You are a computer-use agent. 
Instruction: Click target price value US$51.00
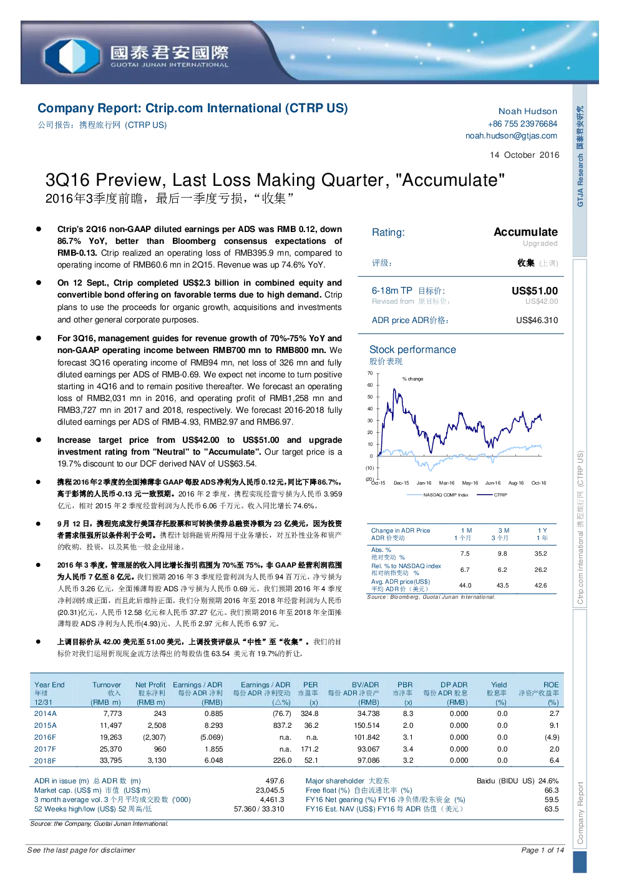[x=535, y=291]
